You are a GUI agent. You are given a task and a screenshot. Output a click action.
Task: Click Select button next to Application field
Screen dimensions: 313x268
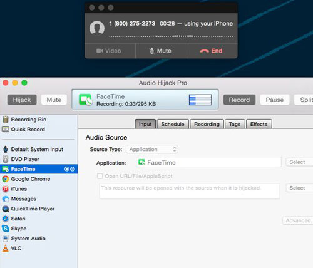tap(299, 162)
